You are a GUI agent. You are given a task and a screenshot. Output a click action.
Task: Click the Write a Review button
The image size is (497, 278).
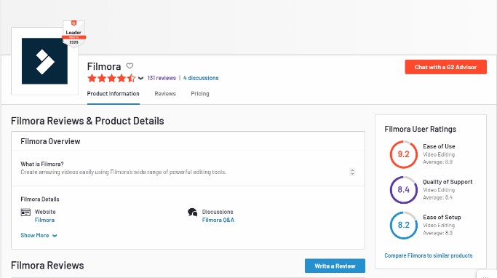(x=335, y=266)
